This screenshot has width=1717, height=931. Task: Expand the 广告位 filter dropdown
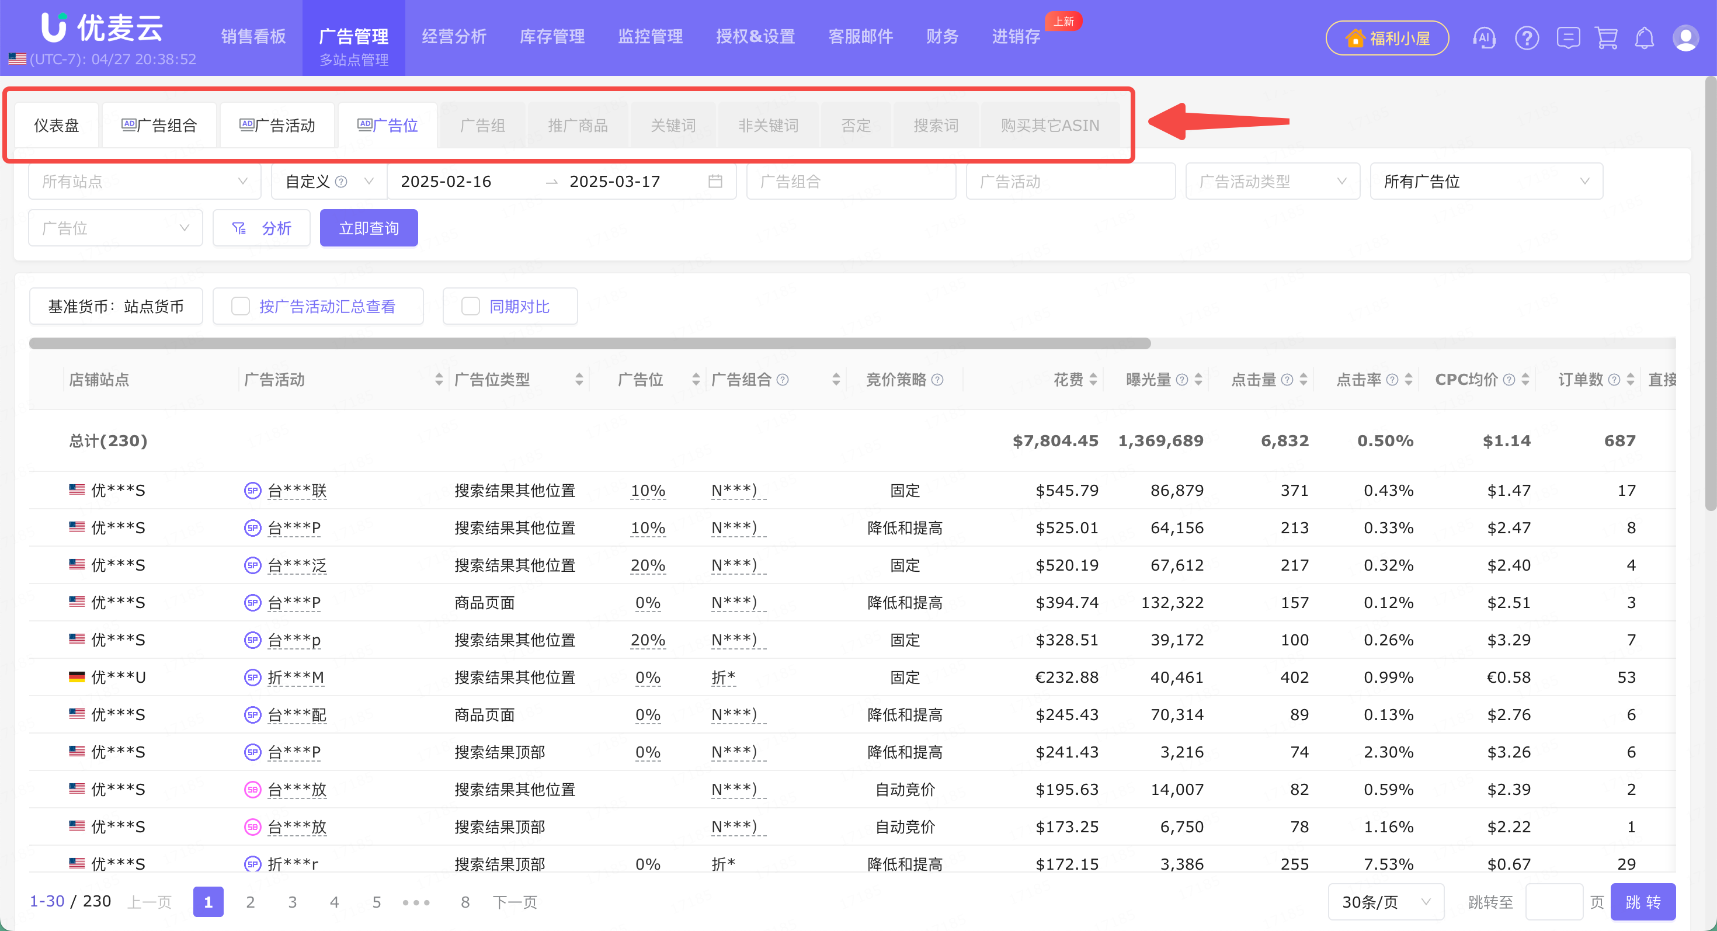coord(115,228)
